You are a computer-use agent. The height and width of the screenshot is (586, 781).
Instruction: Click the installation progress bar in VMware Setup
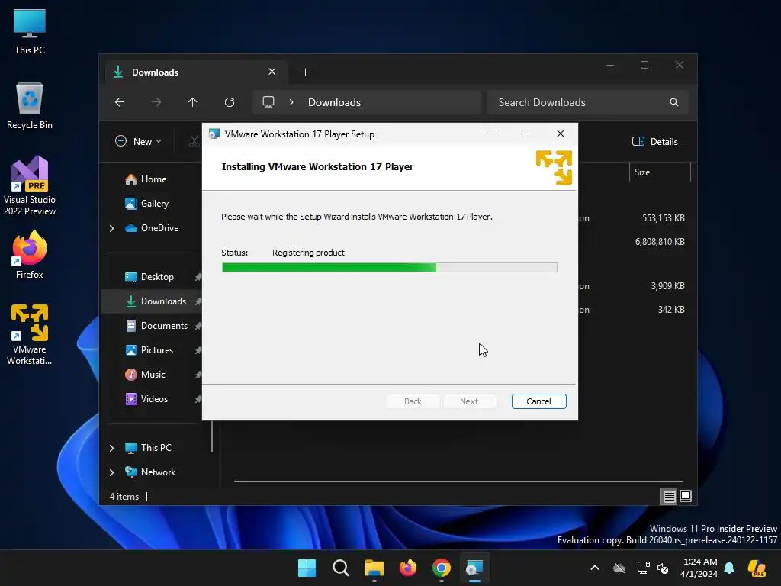pyautogui.click(x=390, y=268)
